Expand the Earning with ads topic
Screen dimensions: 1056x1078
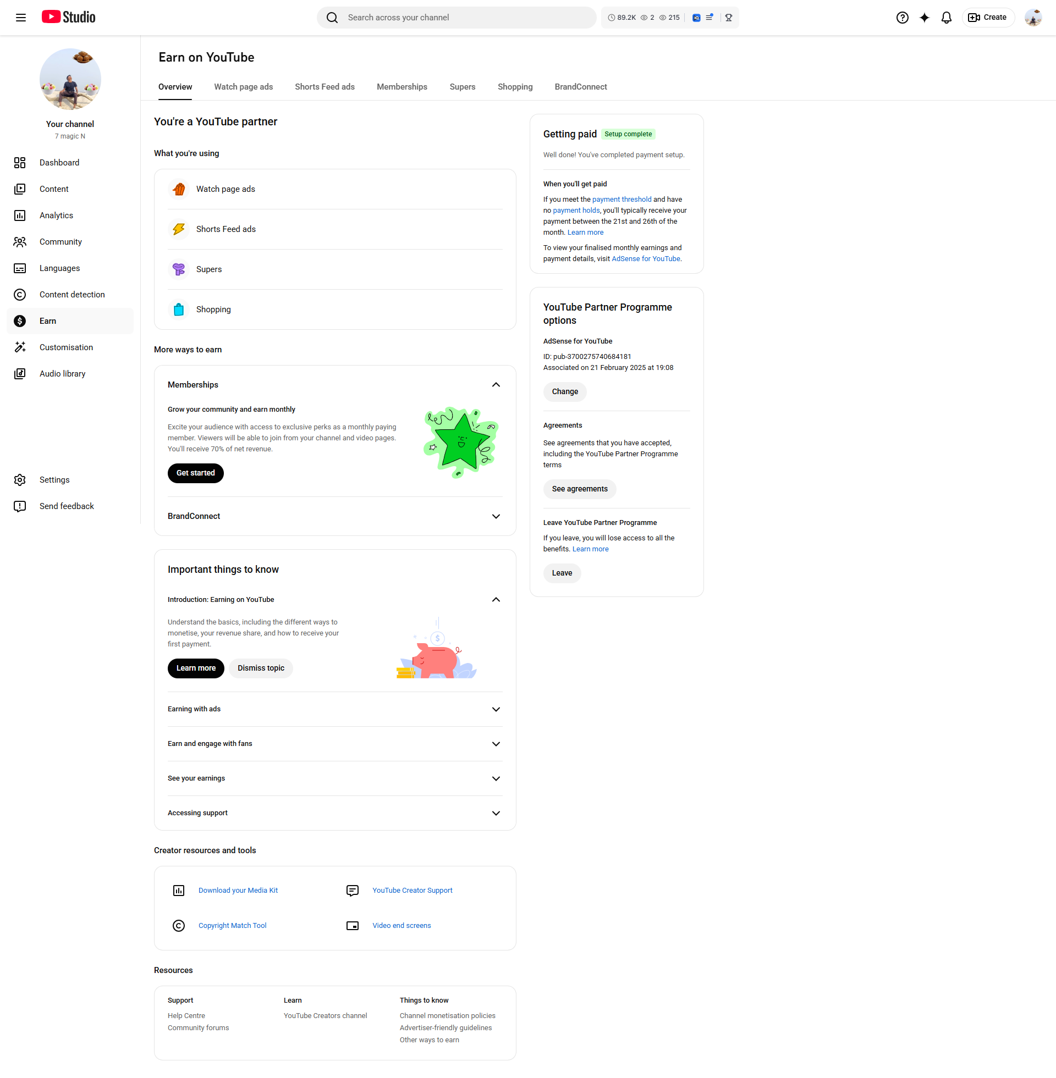pyautogui.click(x=496, y=709)
